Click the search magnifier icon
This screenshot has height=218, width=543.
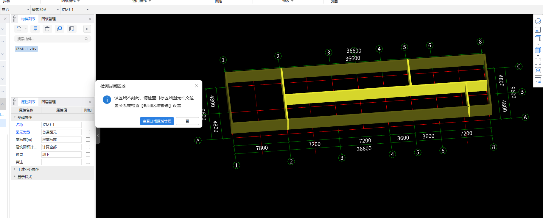(86, 39)
